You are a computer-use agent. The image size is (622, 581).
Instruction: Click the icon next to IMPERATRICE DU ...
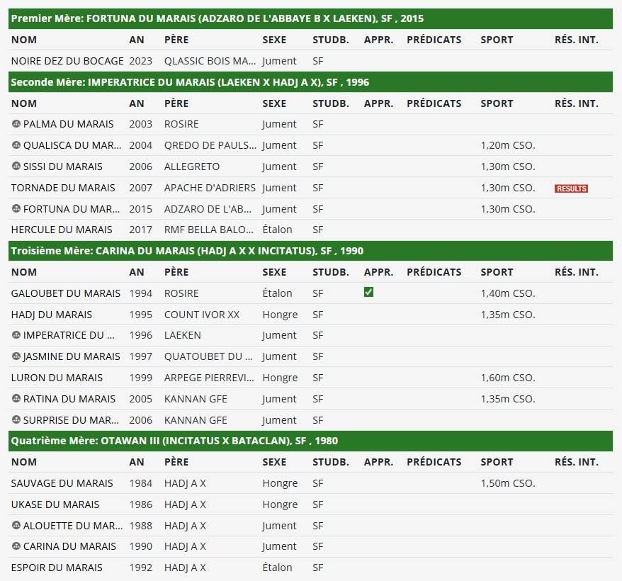(16, 335)
